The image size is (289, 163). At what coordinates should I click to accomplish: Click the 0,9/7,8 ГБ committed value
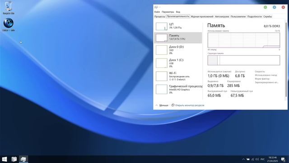coord(215,86)
